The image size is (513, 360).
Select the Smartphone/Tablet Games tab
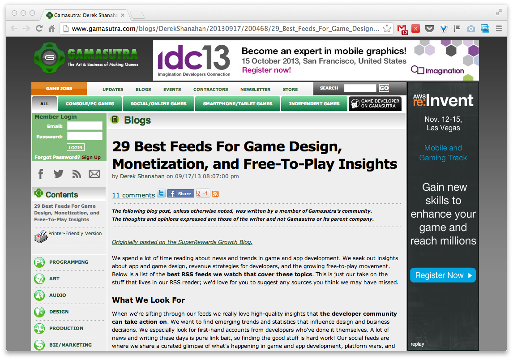pyautogui.click(x=238, y=104)
